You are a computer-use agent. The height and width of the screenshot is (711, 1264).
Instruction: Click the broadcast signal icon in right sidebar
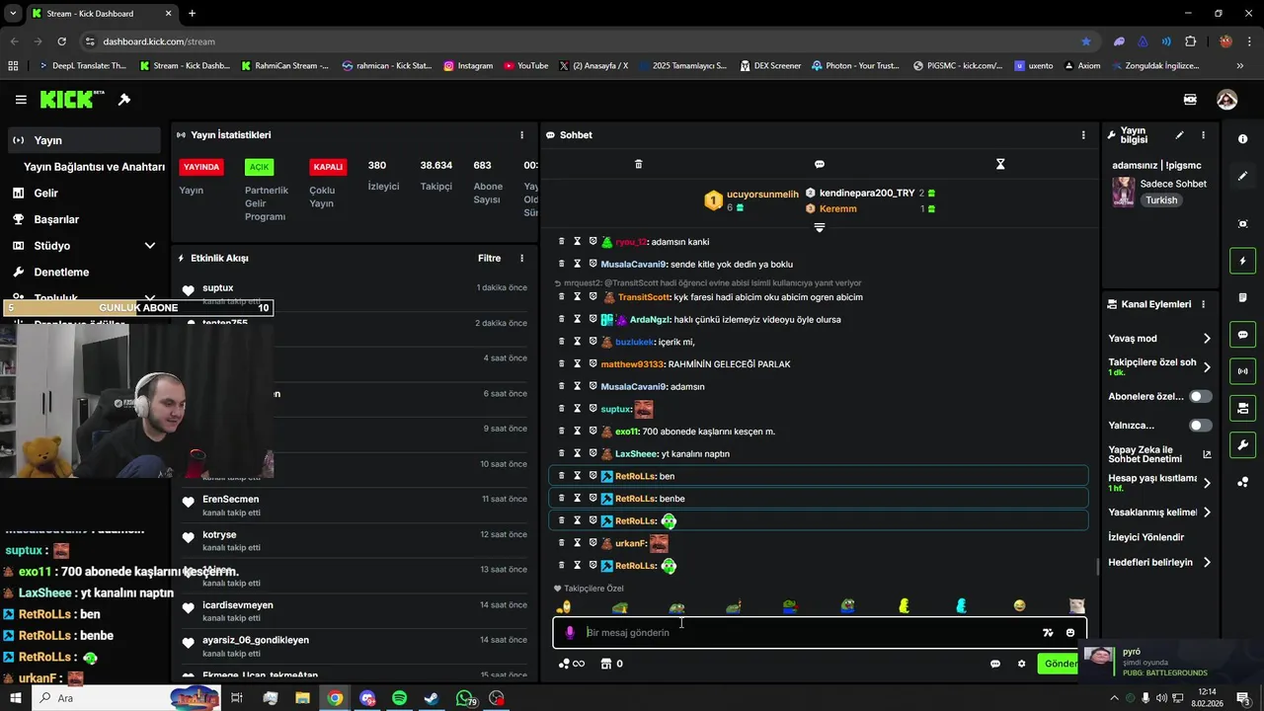coord(1243,371)
